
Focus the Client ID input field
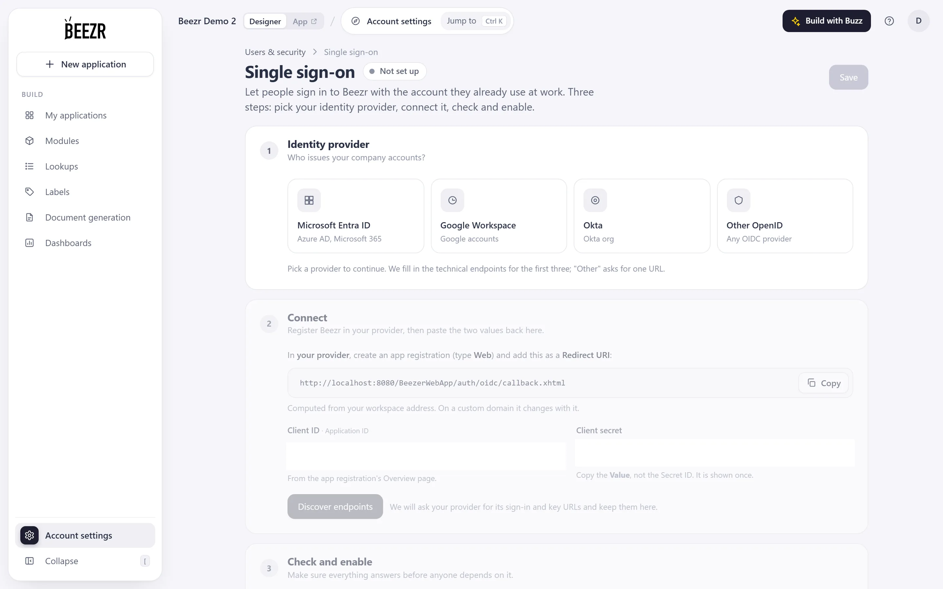426,456
